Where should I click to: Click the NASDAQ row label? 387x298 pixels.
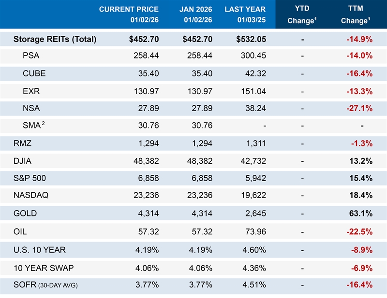click(31, 196)
